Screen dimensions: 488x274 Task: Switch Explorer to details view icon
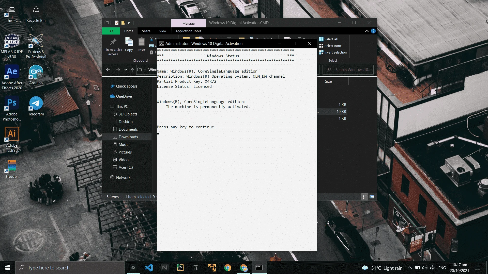pyautogui.click(x=364, y=197)
